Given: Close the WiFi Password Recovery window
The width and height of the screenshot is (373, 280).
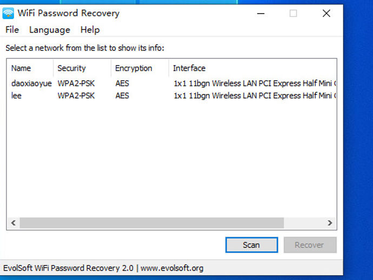Looking at the screenshot, I should pos(327,14).
